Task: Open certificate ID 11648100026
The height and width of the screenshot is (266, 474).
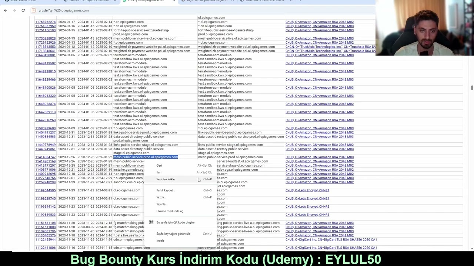Action: 46,88
